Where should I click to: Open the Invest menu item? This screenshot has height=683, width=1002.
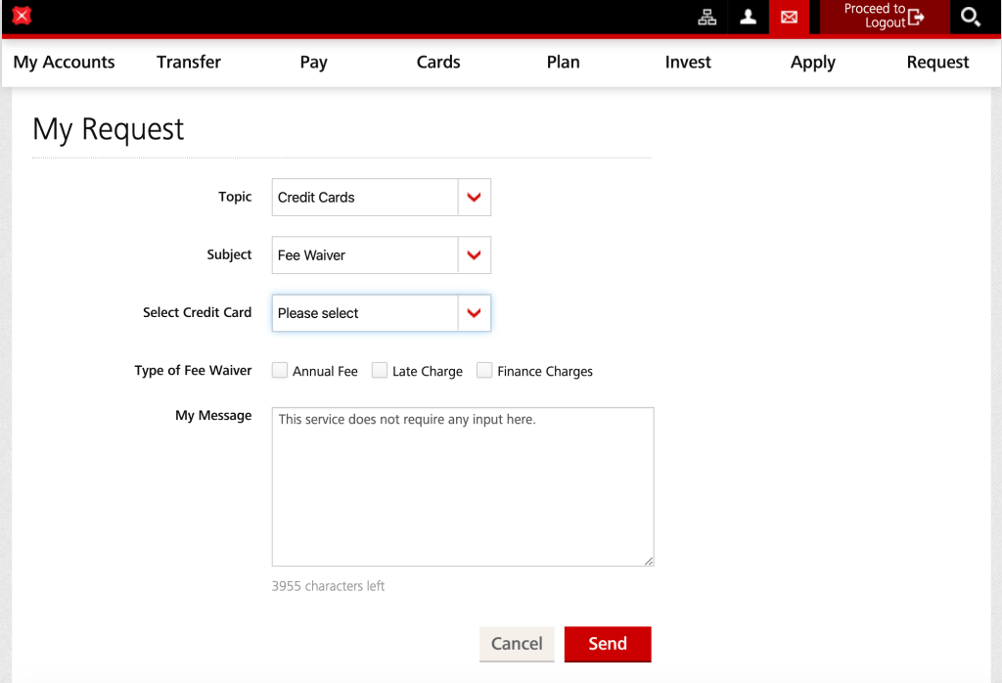(688, 62)
